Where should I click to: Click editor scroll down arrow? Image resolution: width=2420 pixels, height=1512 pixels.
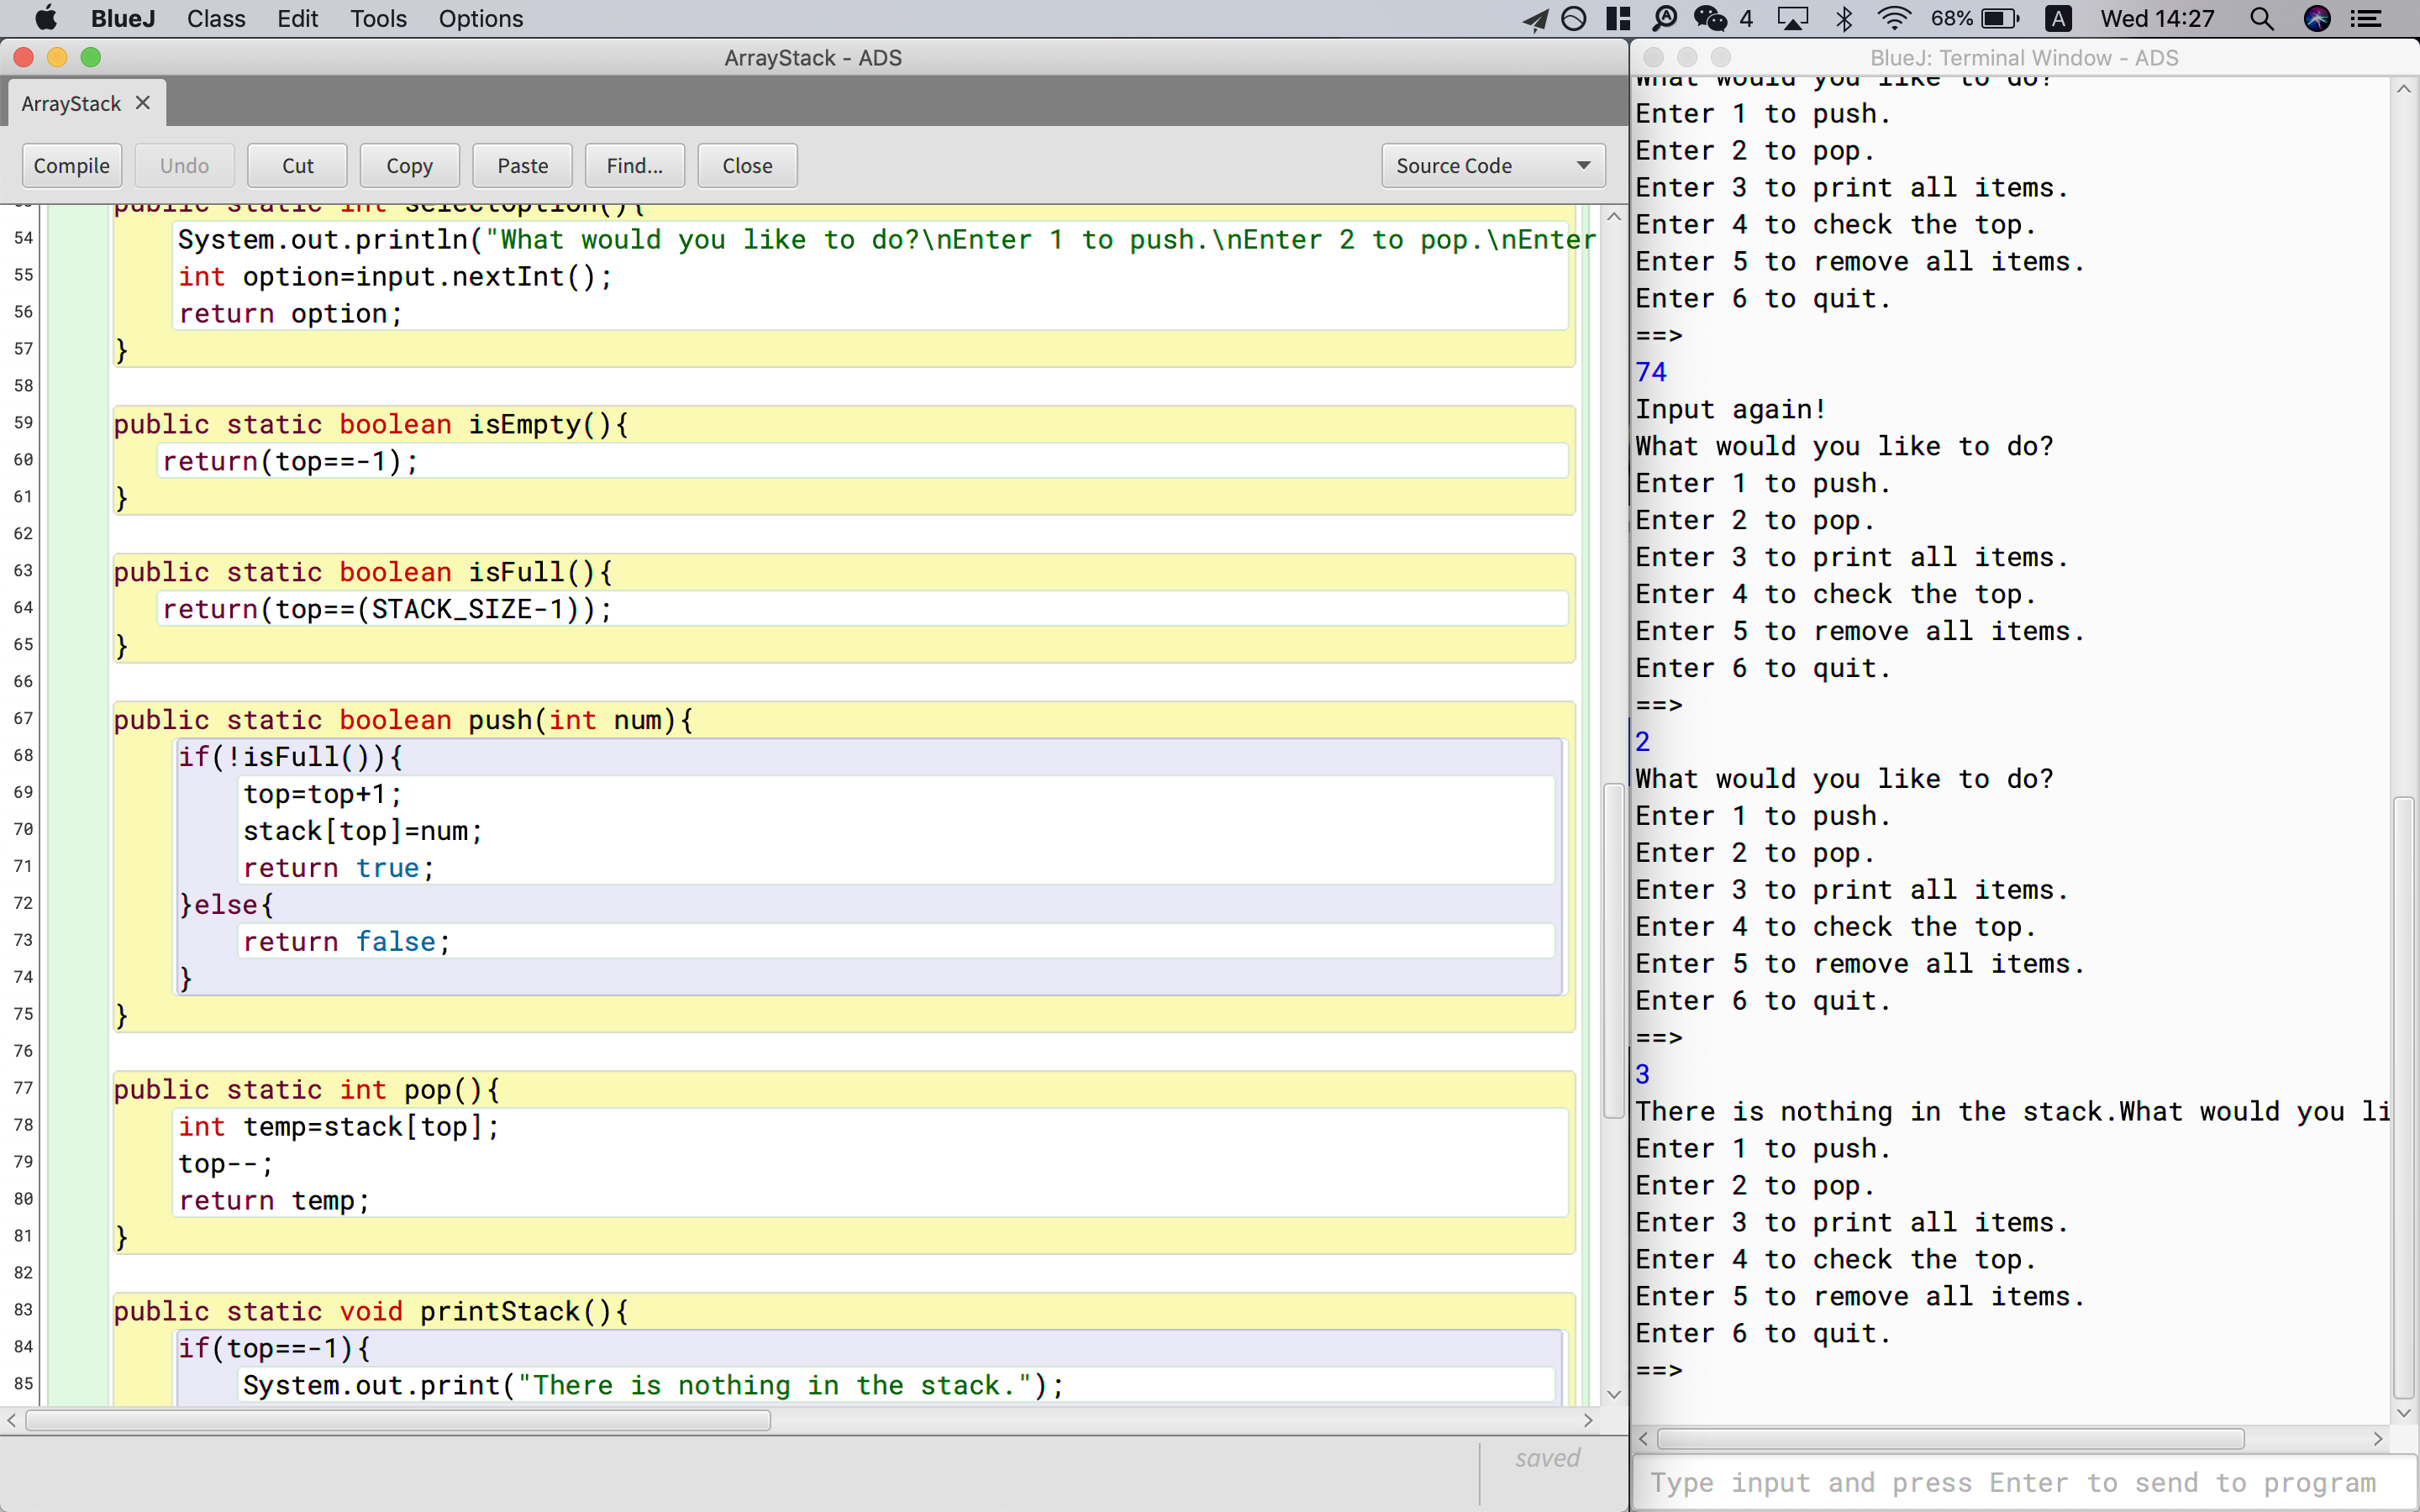click(x=1613, y=1394)
